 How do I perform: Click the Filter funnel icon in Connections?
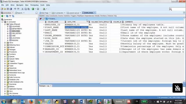point(10,16)
